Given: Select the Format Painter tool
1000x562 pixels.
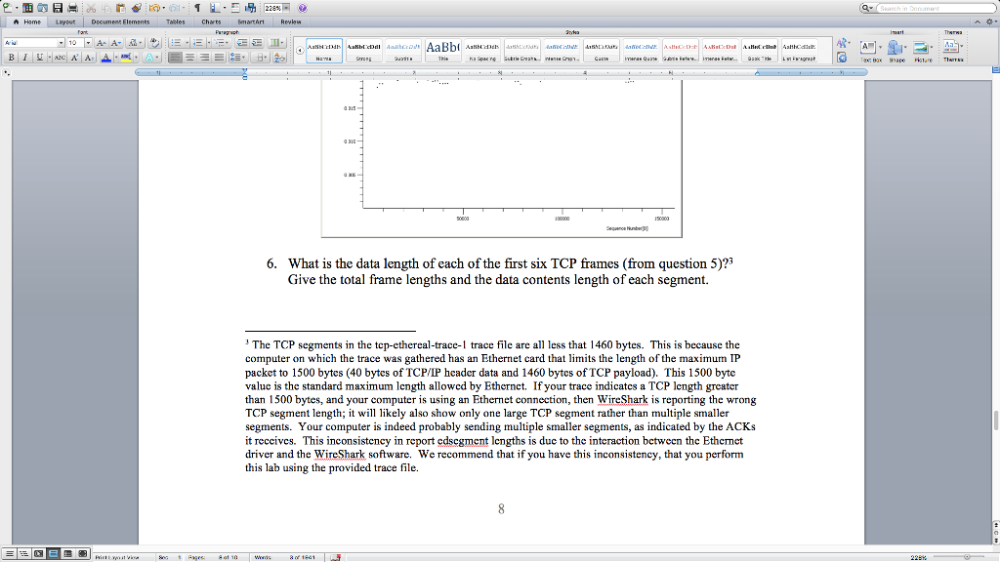Looking at the screenshot, I should tap(135, 8).
